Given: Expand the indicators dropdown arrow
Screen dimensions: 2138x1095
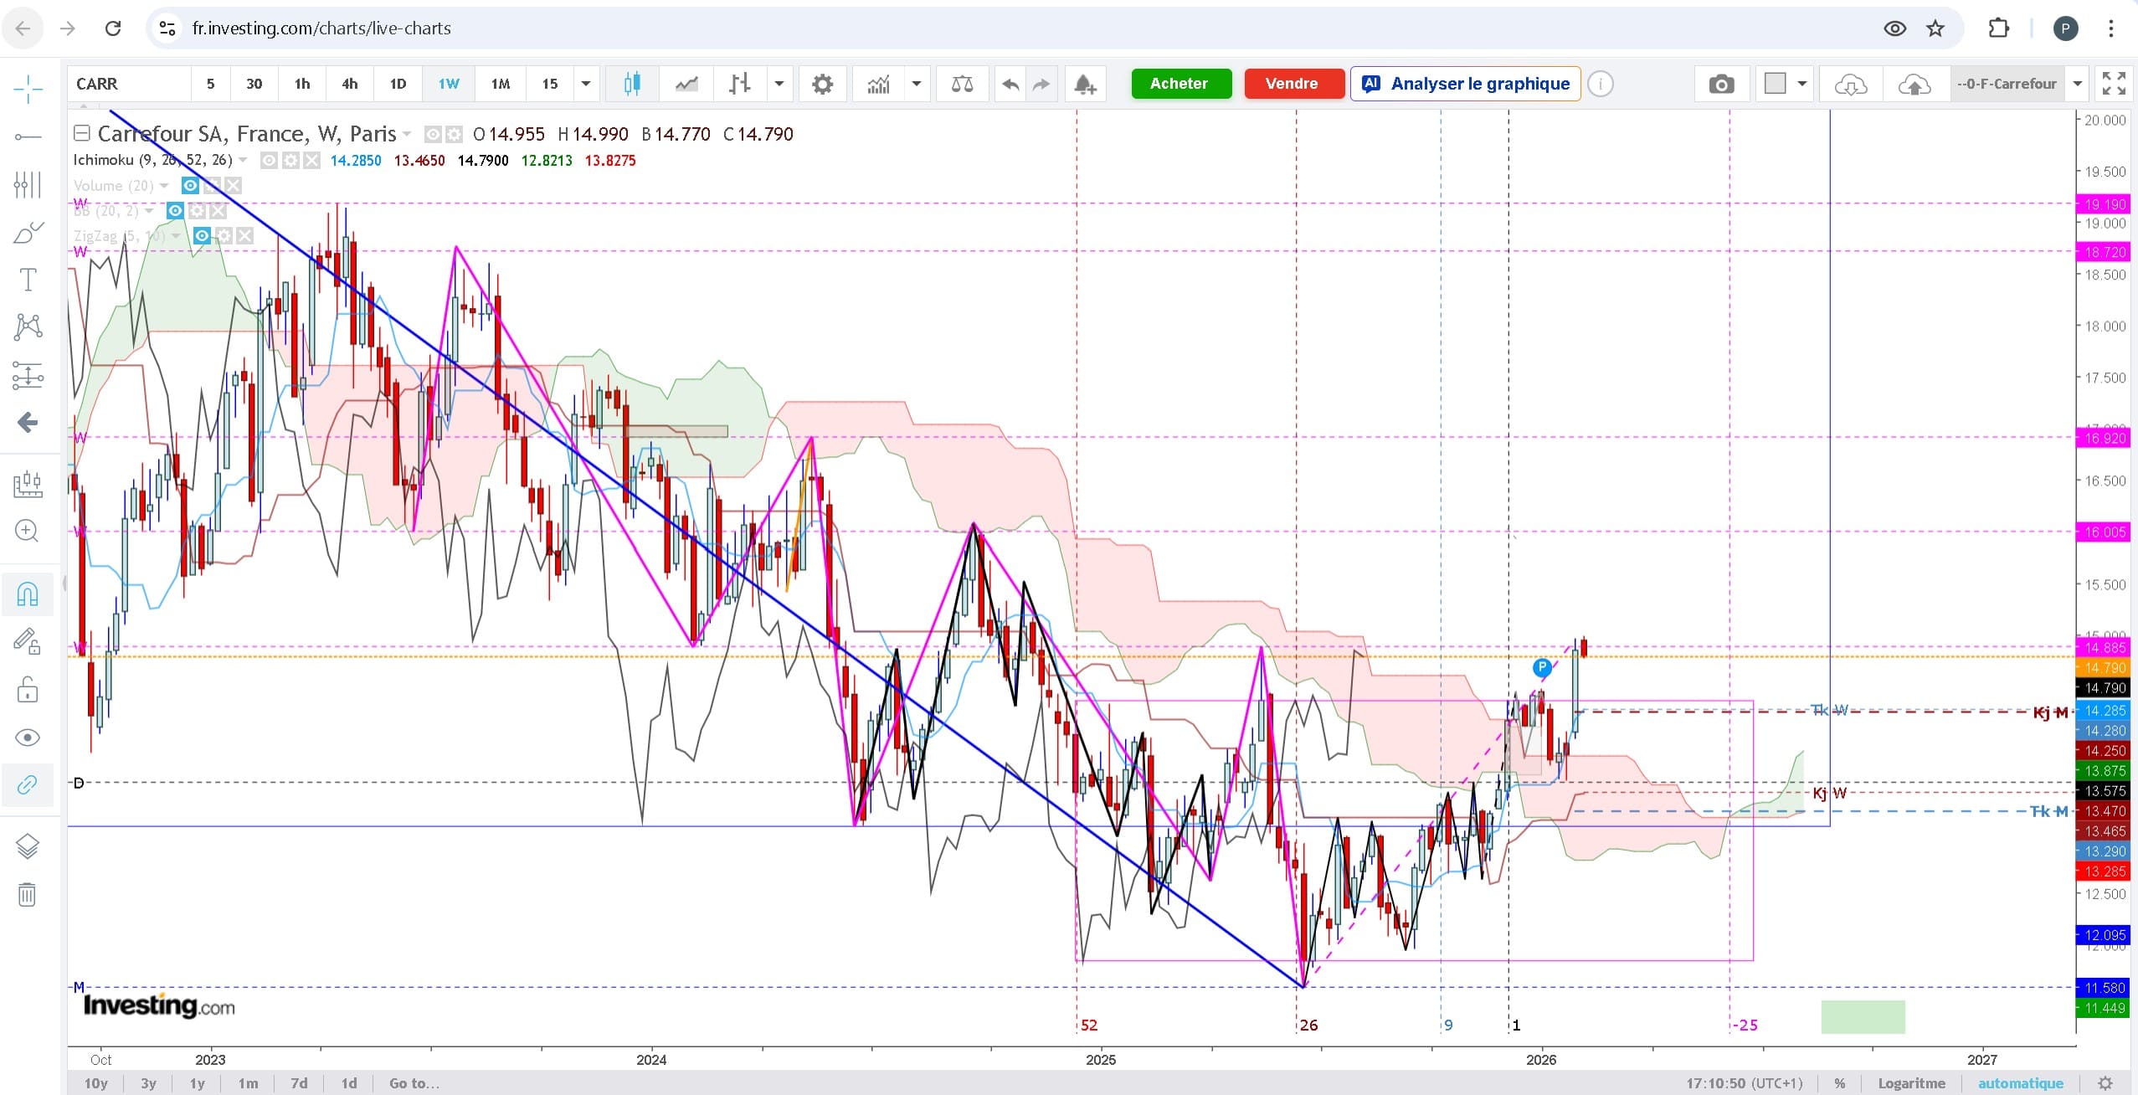Looking at the screenshot, I should [x=917, y=84].
